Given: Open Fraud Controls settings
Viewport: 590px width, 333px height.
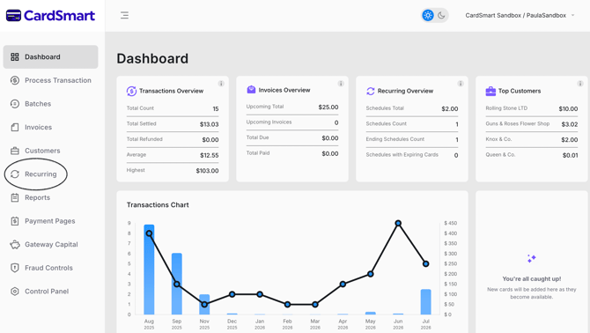Looking at the screenshot, I should click(51, 268).
